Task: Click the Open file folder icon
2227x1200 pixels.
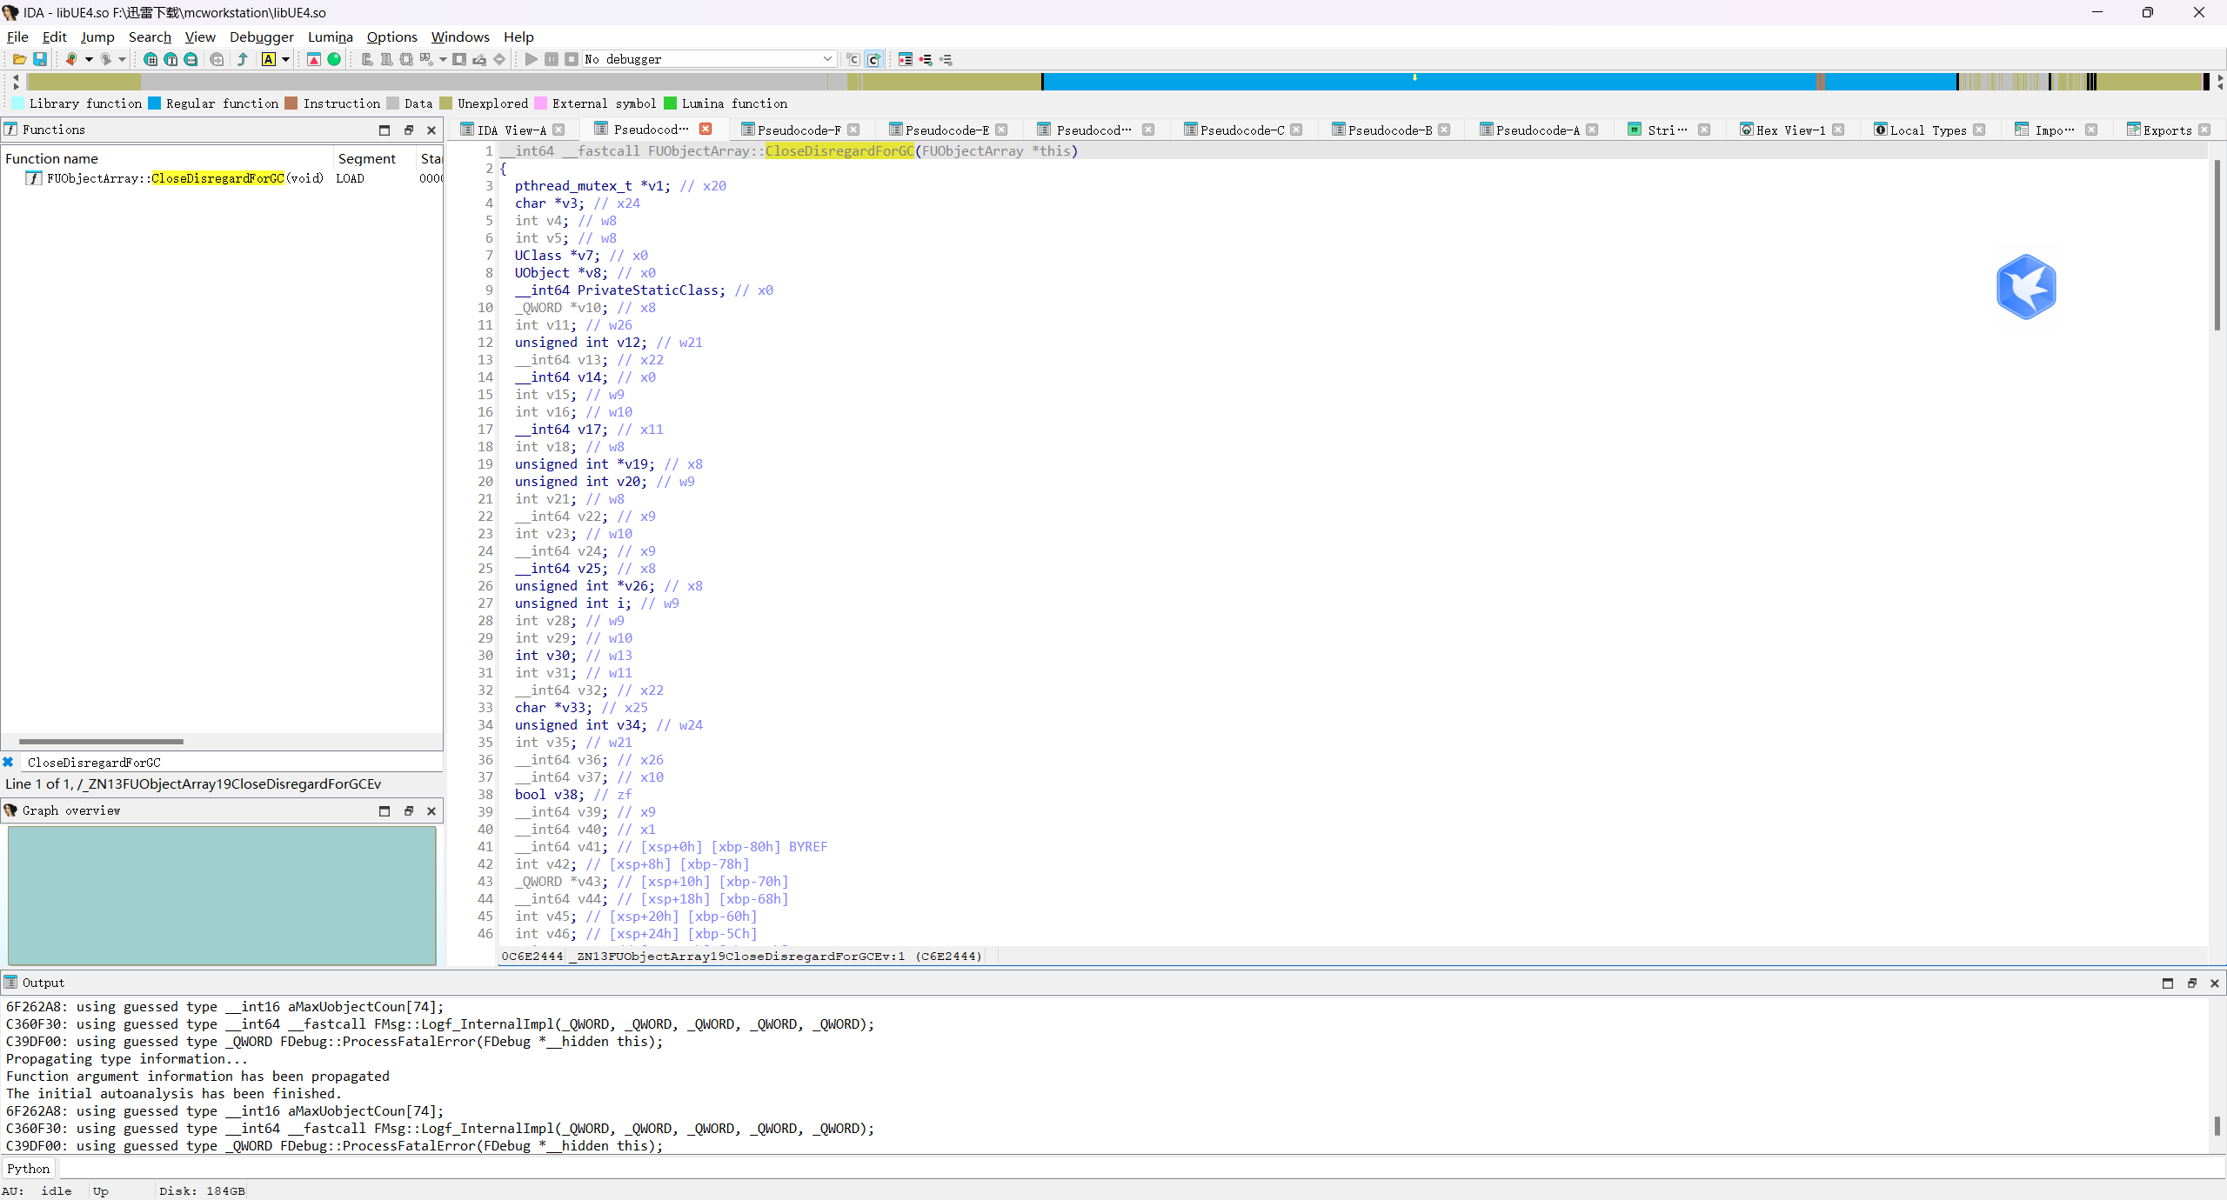Action: (19, 59)
